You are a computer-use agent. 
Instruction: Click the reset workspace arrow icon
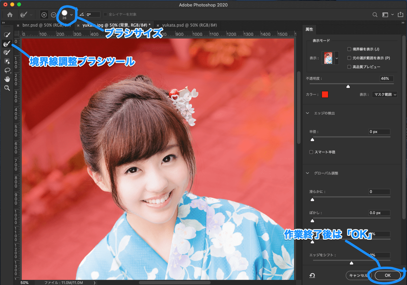point(312,275)
